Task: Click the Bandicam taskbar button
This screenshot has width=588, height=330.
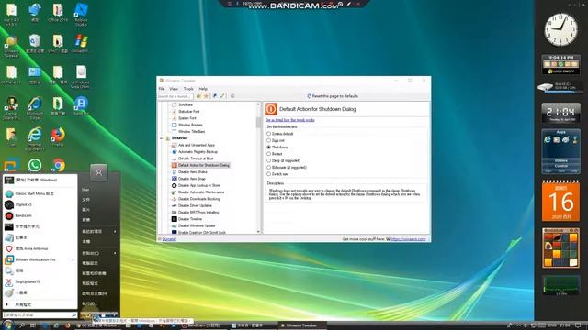Action: [x=203, y=325]
